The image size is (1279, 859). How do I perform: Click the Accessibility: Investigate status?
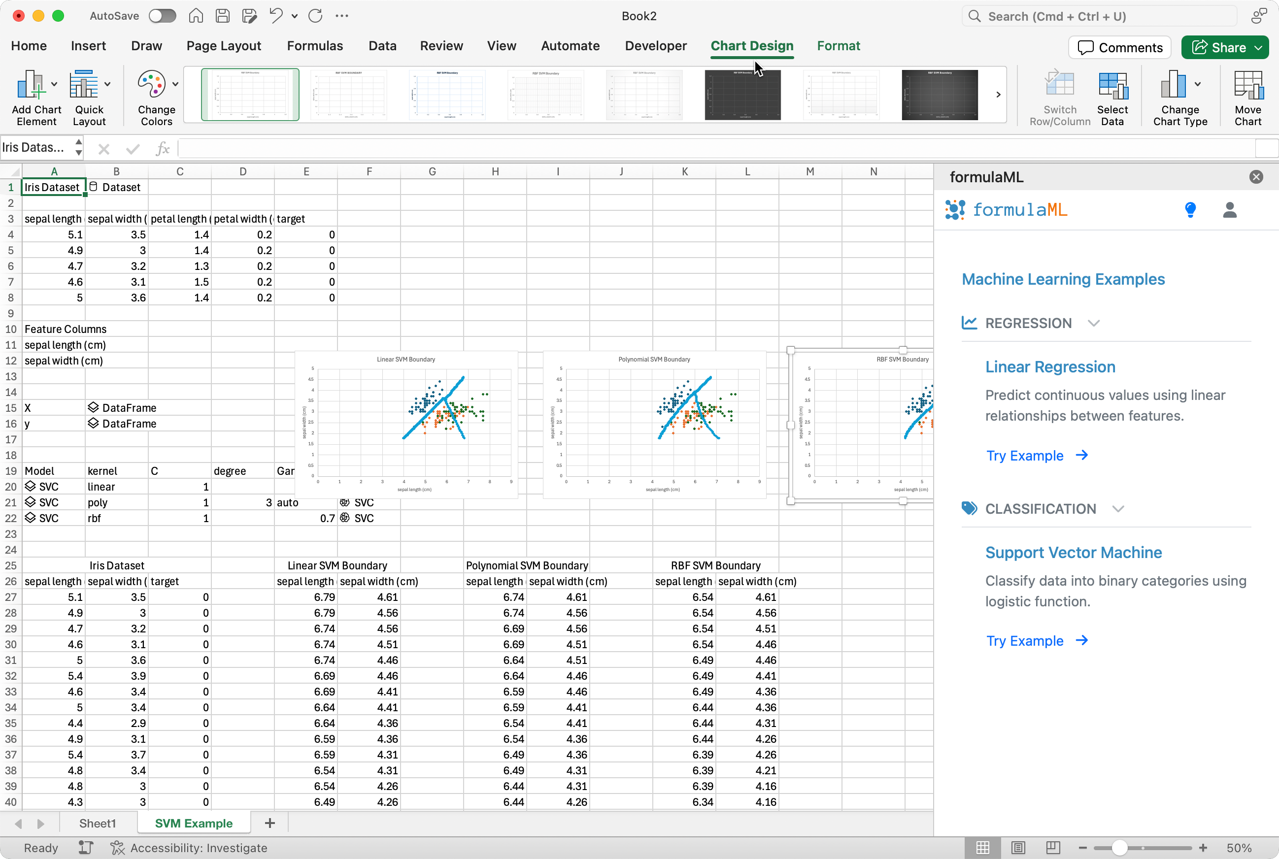point(189,848)
